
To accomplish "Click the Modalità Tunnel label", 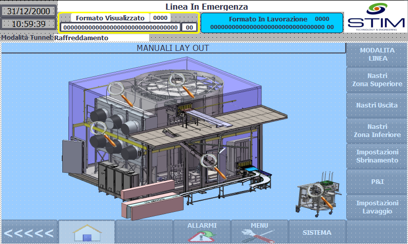I will tap(27, 38).
